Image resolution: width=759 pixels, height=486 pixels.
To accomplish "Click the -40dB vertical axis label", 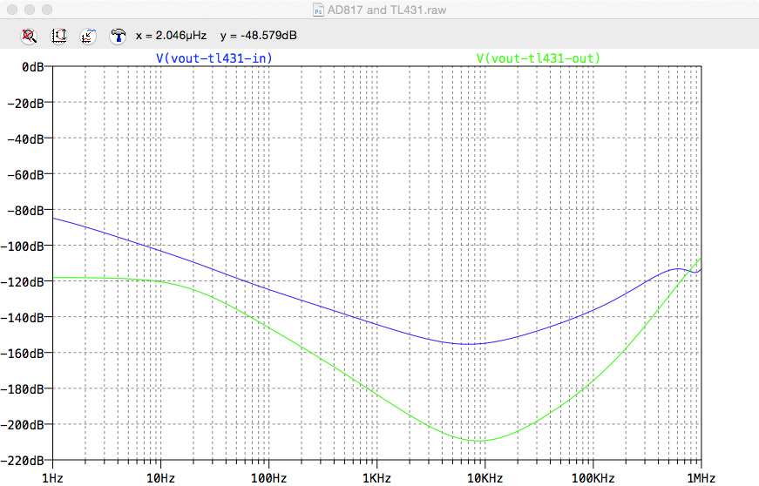I will [25, 138].
